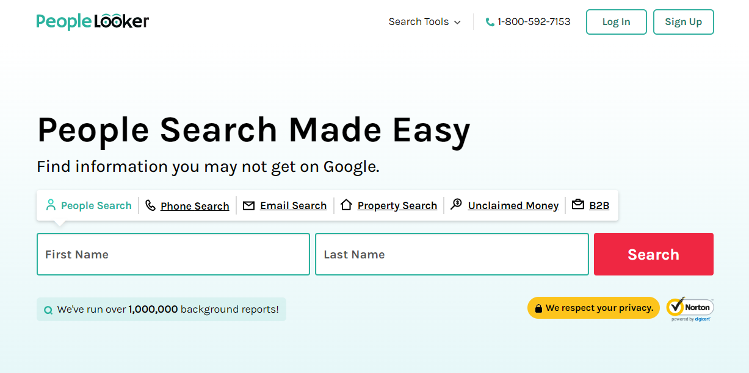Click the 1,000,000 background reports notice
Viewport: 749px width, 373px height.
tap(161, 310)
